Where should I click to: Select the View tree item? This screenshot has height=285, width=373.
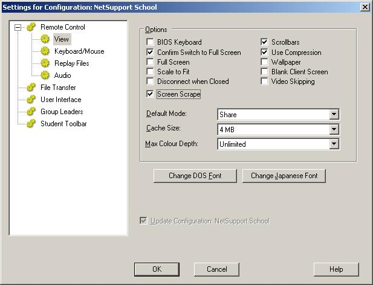62,39
